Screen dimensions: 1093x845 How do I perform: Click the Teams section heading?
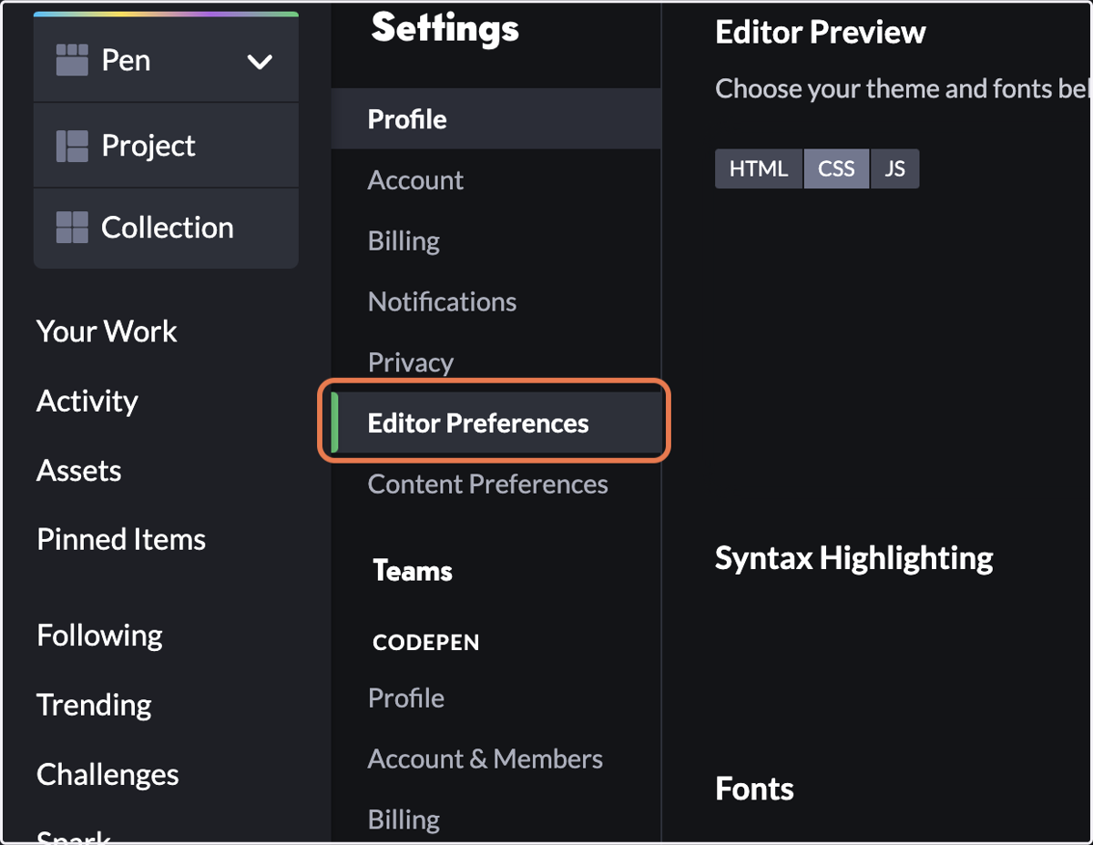413,571
